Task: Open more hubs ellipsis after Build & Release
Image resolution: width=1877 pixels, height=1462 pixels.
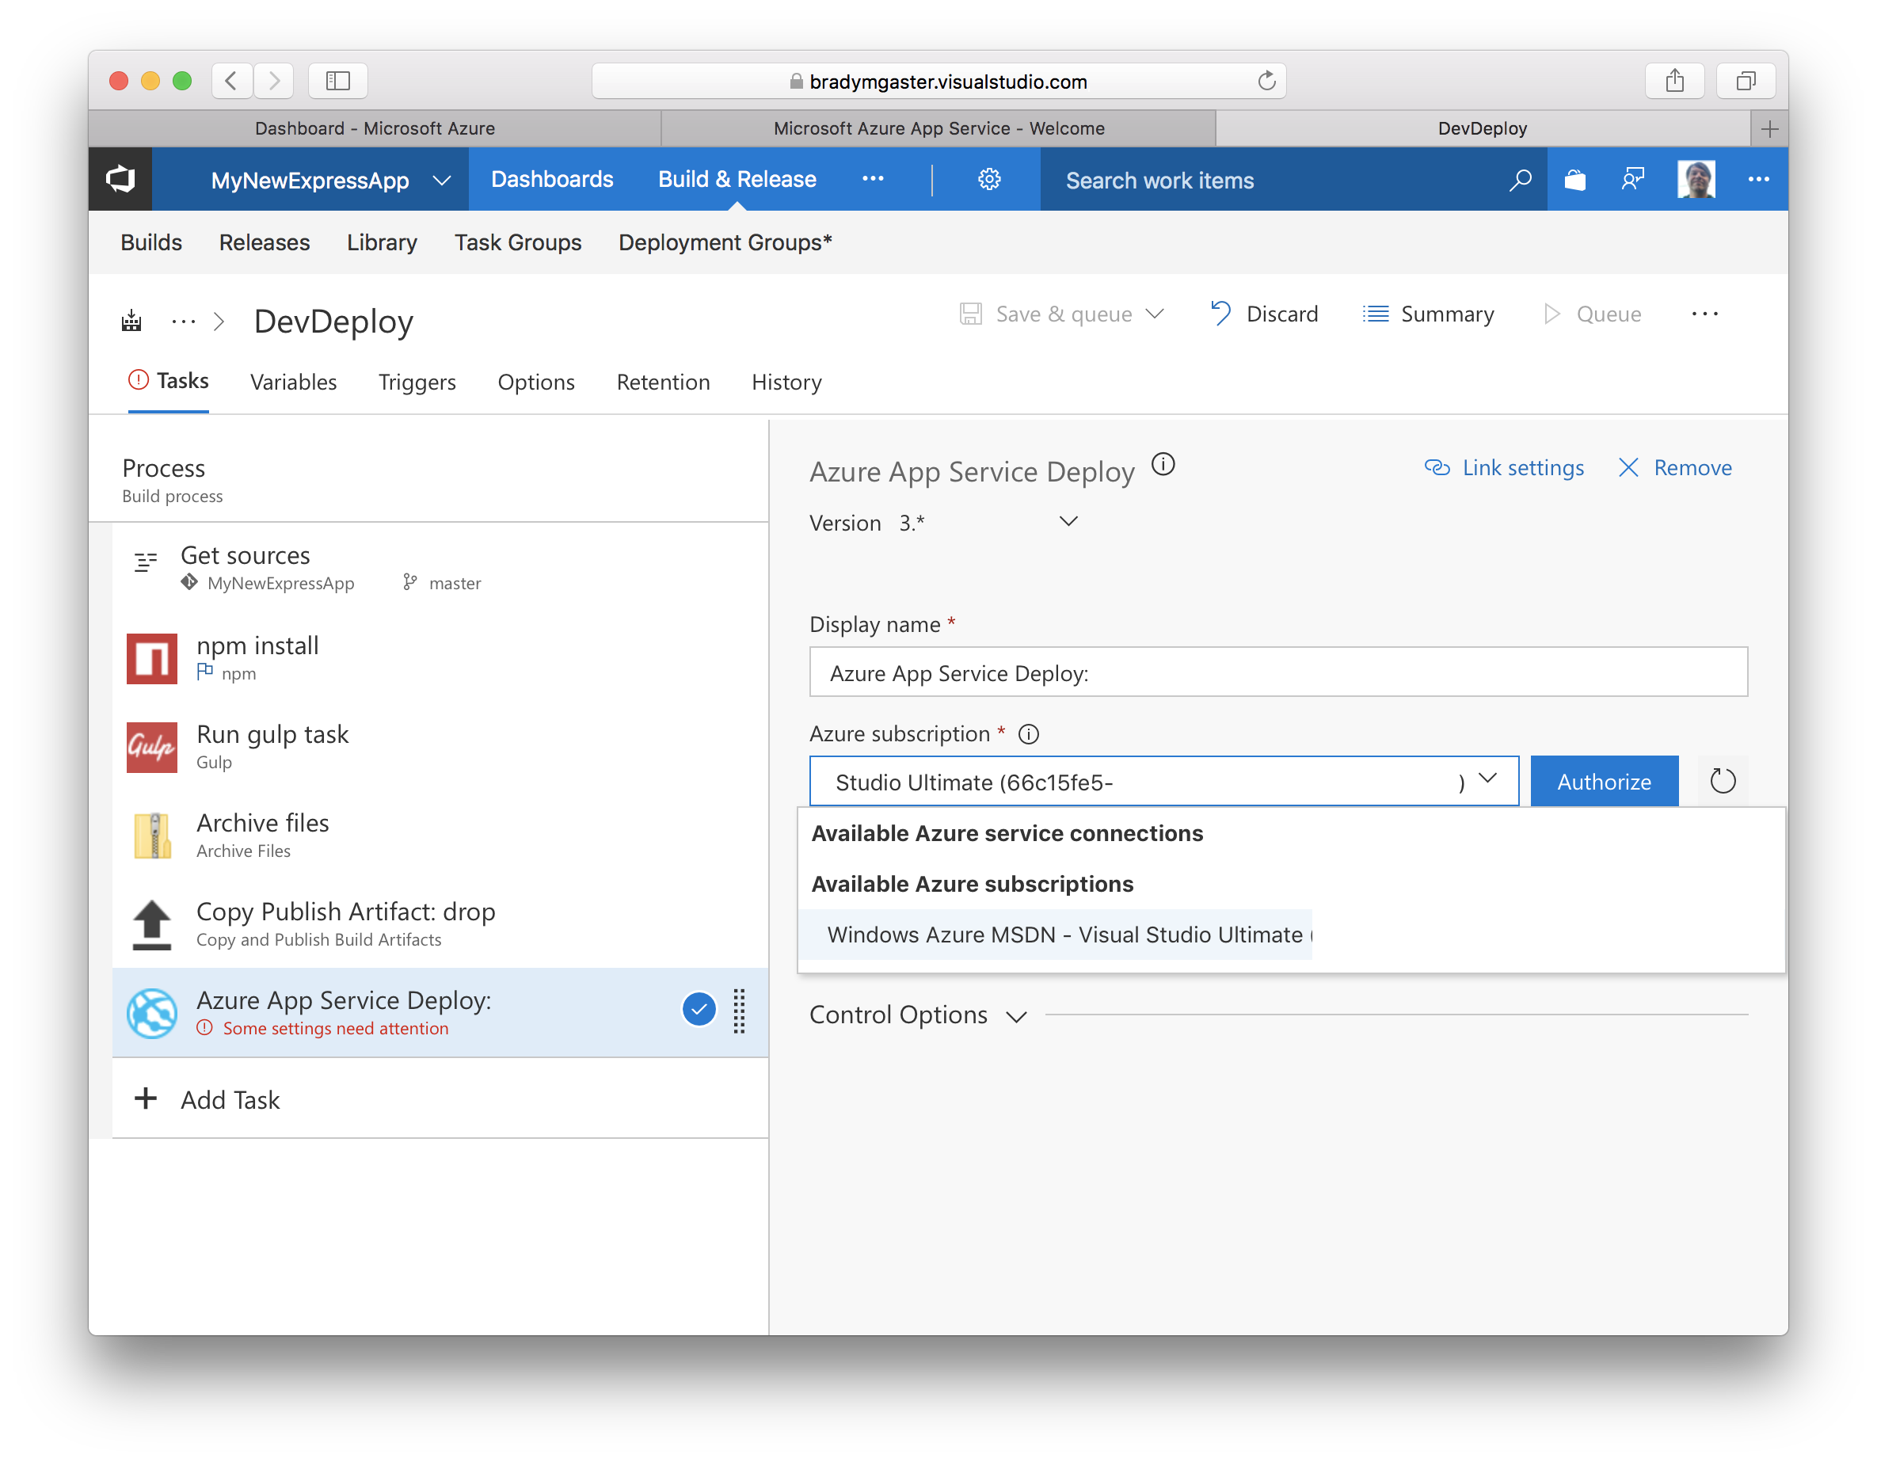Action: [x=872, y=179]
